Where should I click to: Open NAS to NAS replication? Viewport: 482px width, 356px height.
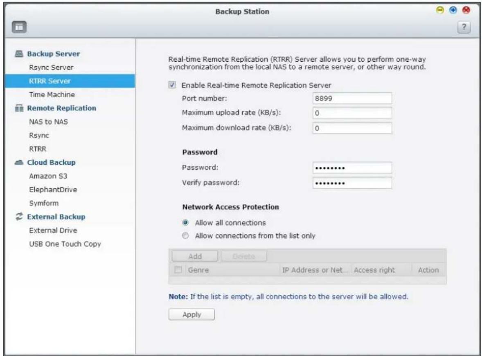pyautogui.click(x=48, y=122)
